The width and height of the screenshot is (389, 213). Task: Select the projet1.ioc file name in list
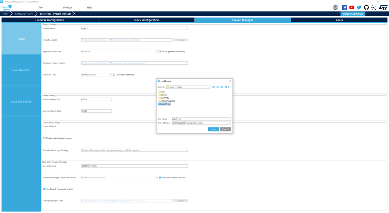pyautogui.click(x=166, y=104)
